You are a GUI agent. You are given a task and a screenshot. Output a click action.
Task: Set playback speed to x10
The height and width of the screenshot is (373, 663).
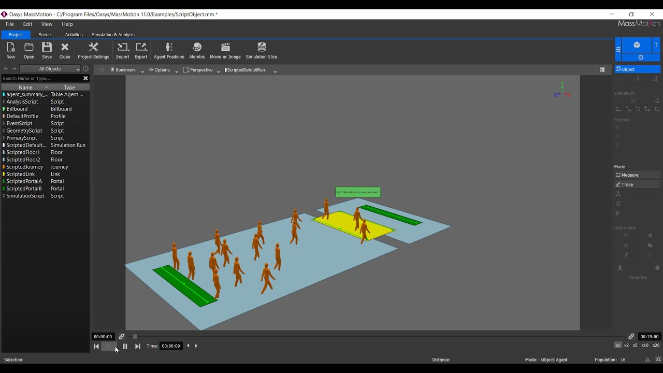(x=645, y=346)
